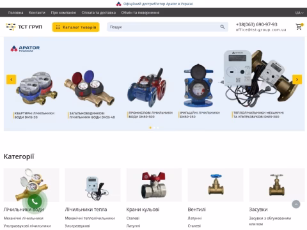The width and height of the screenshot is (307, 230).
Task: Open the UA language dropdown
Action: coord(299,13)
